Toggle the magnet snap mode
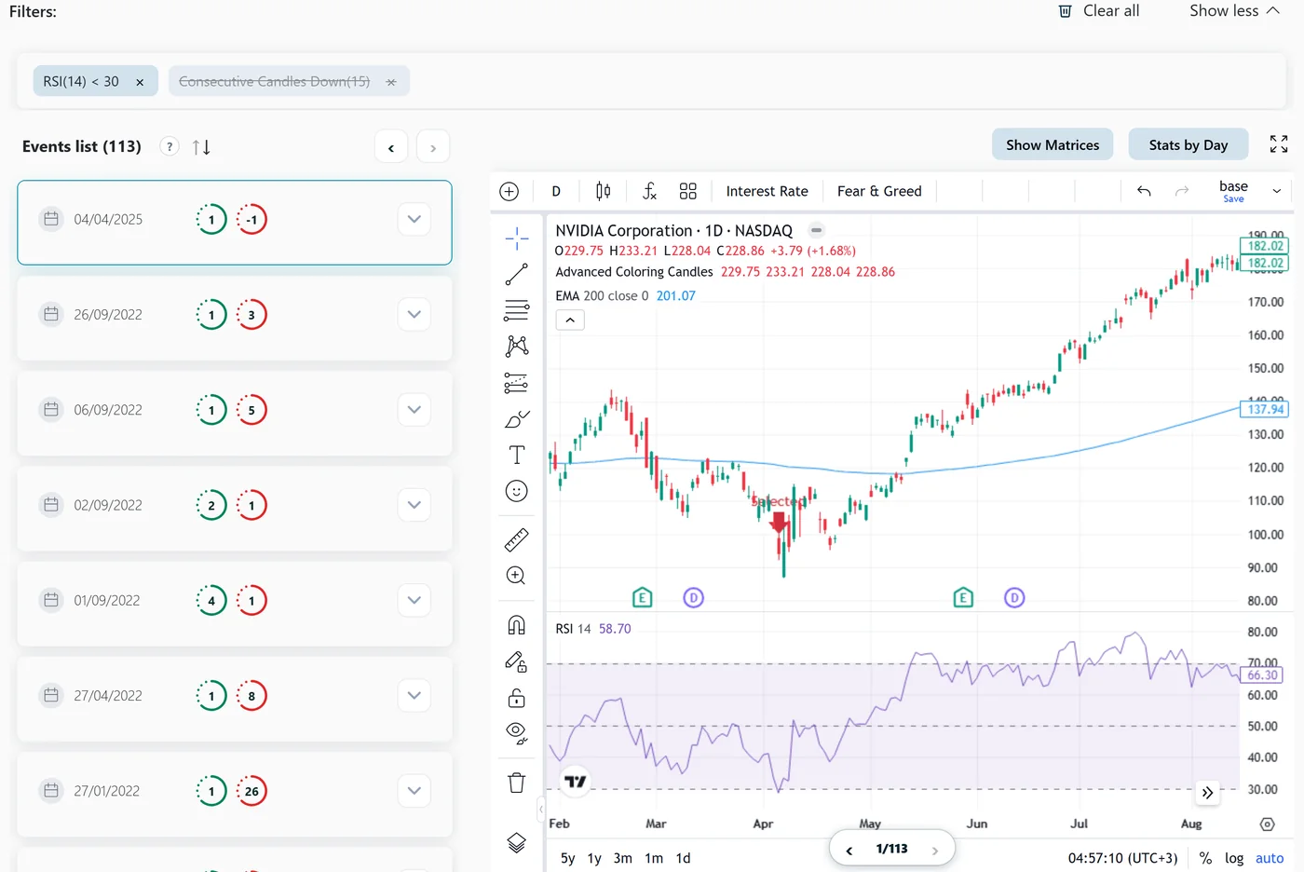The image size is (1304, 872). [517, 625]
